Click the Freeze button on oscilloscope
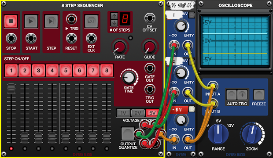The height and width of the screenshot is (158, 273). pyautogui.click(x=259, y=95)
